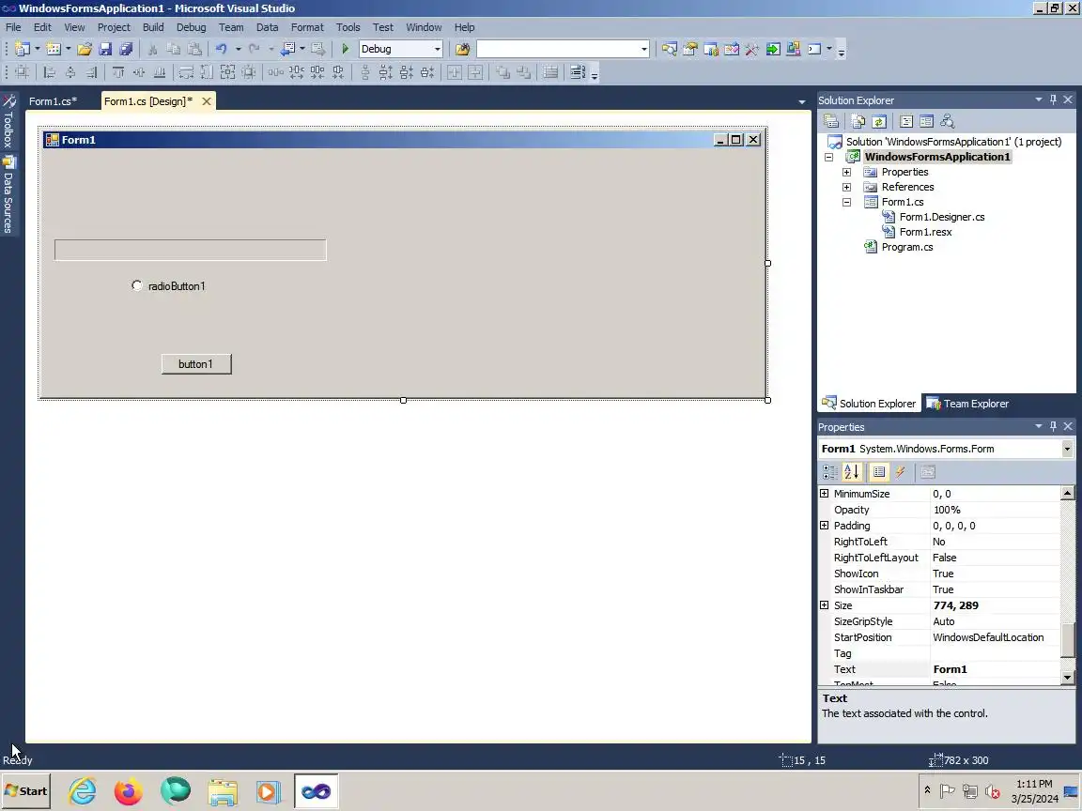Undo the last action via toolbar arrow
Image resolution: width=1082 pixels, height=811 pixels.
221,49
